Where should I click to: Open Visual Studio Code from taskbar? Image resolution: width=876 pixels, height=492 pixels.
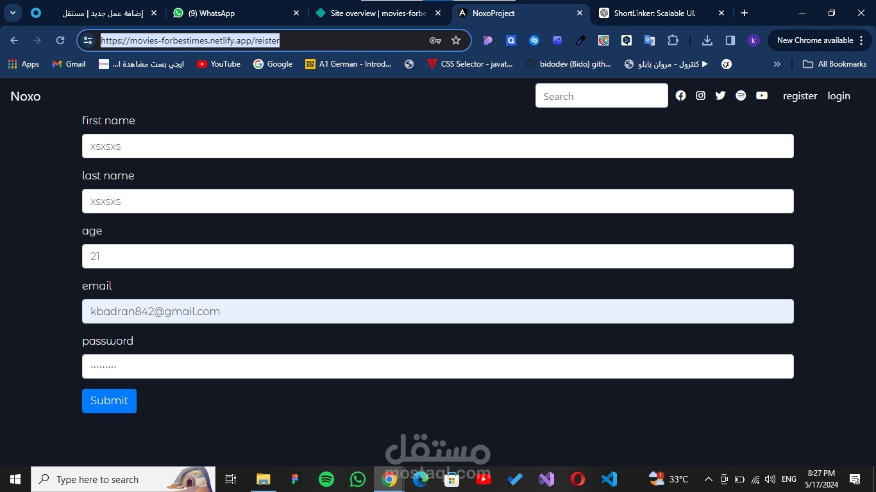tap(609, 479)
